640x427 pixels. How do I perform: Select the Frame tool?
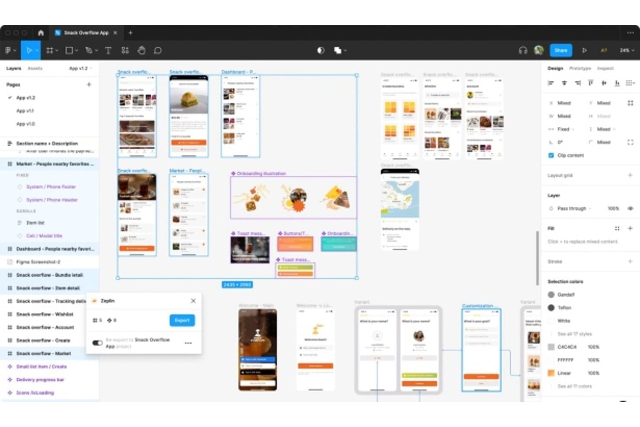click(49, 50)
